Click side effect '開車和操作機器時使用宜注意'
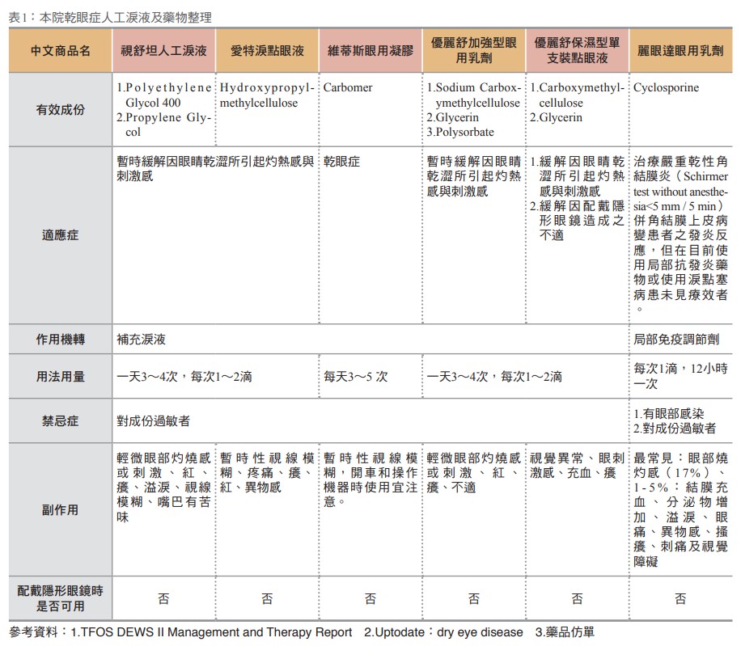The image size is (741, 646). [x=370, y=487]
